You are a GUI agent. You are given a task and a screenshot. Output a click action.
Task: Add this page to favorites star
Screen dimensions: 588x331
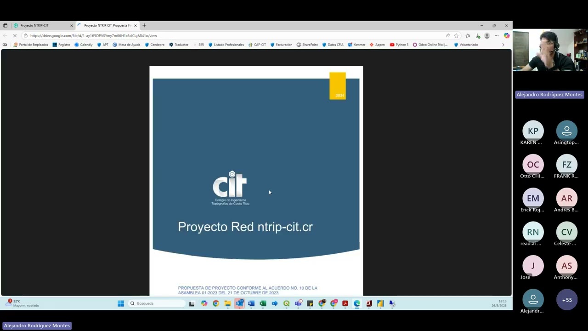tap(456, 35)
